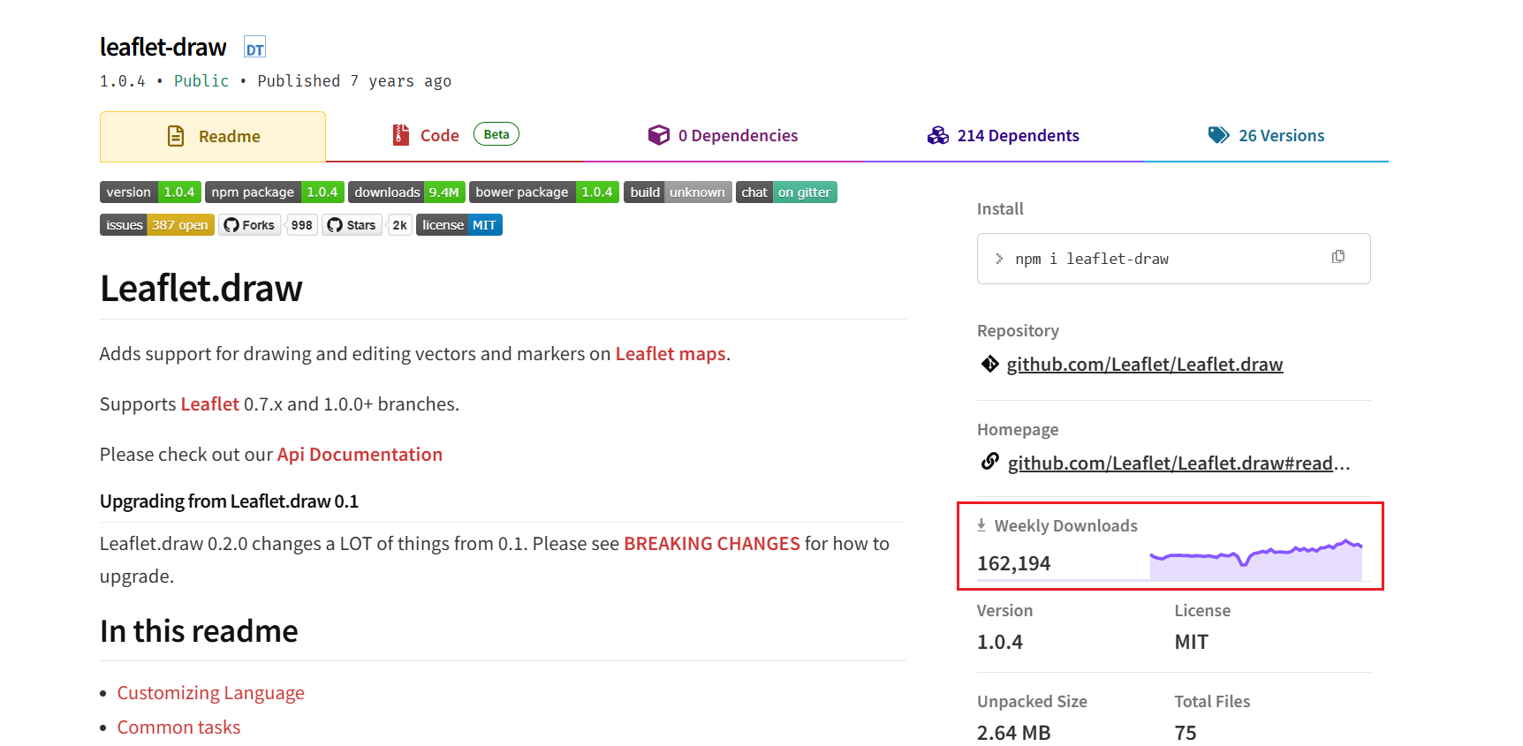Click the DT TypeScript definitions icon
The width and height of the screenshot is (1523, 746).
coord(254,49)
